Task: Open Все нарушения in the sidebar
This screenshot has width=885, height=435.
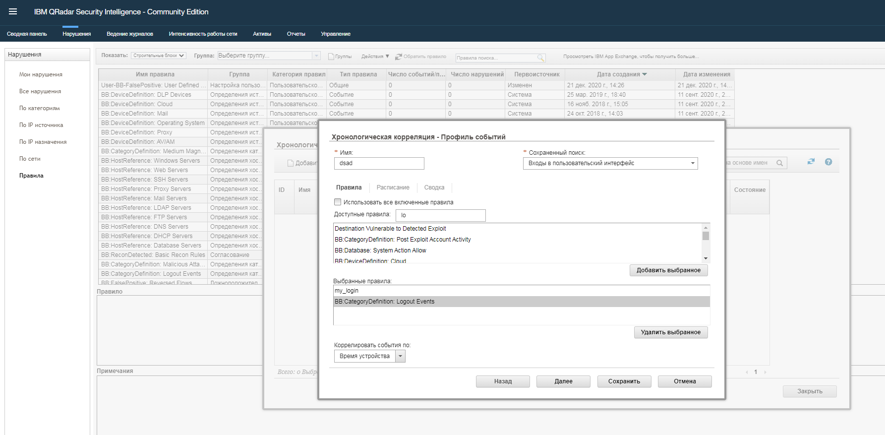Action: click(x=40, y=91)
